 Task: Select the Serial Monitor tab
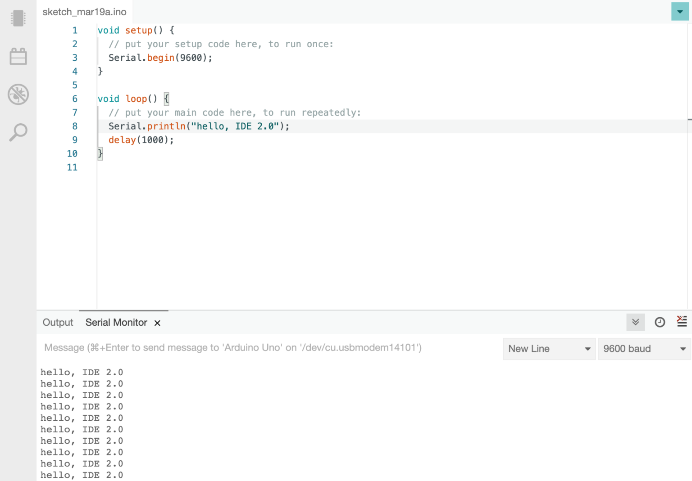pos(116,323)
